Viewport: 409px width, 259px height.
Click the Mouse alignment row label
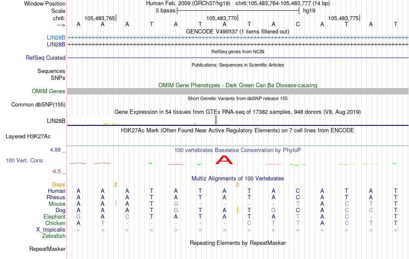[x=57, y=204]
